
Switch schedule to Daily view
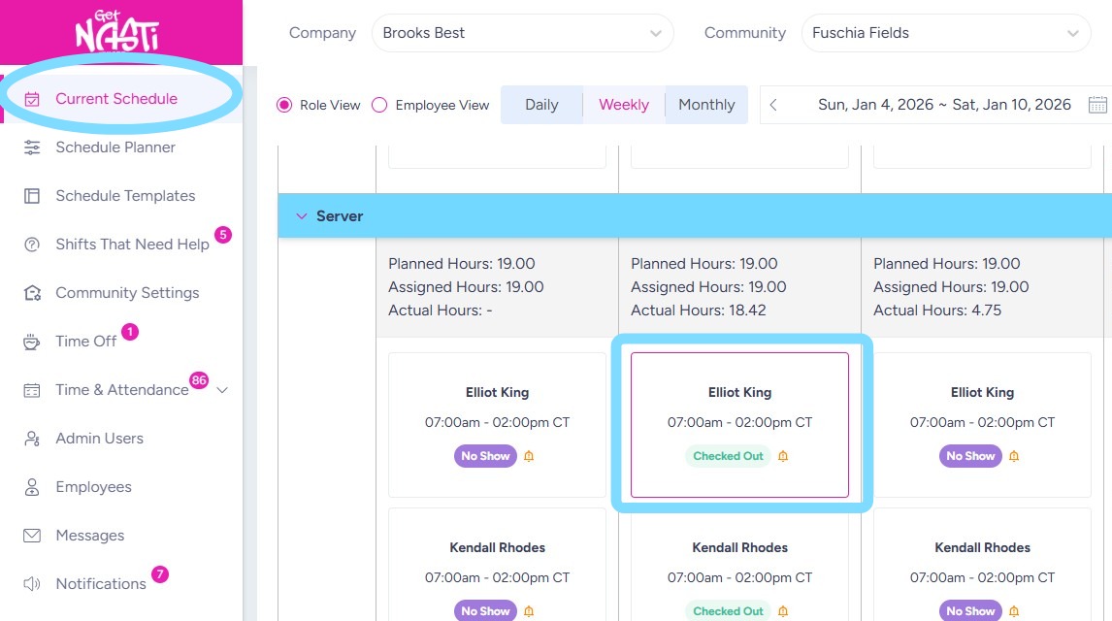coord(541,105)
